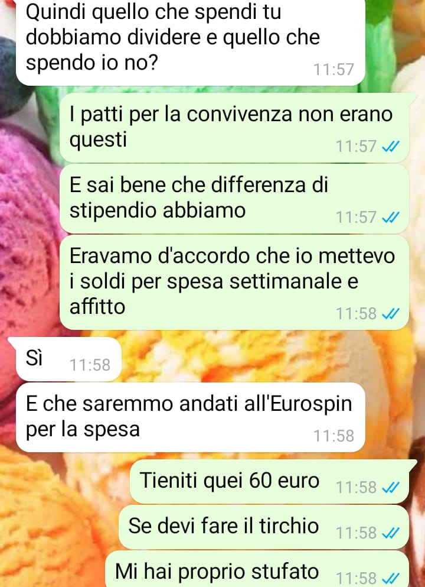Tap the read ticks on 'spesa settimanale e affitto' message

391,314
